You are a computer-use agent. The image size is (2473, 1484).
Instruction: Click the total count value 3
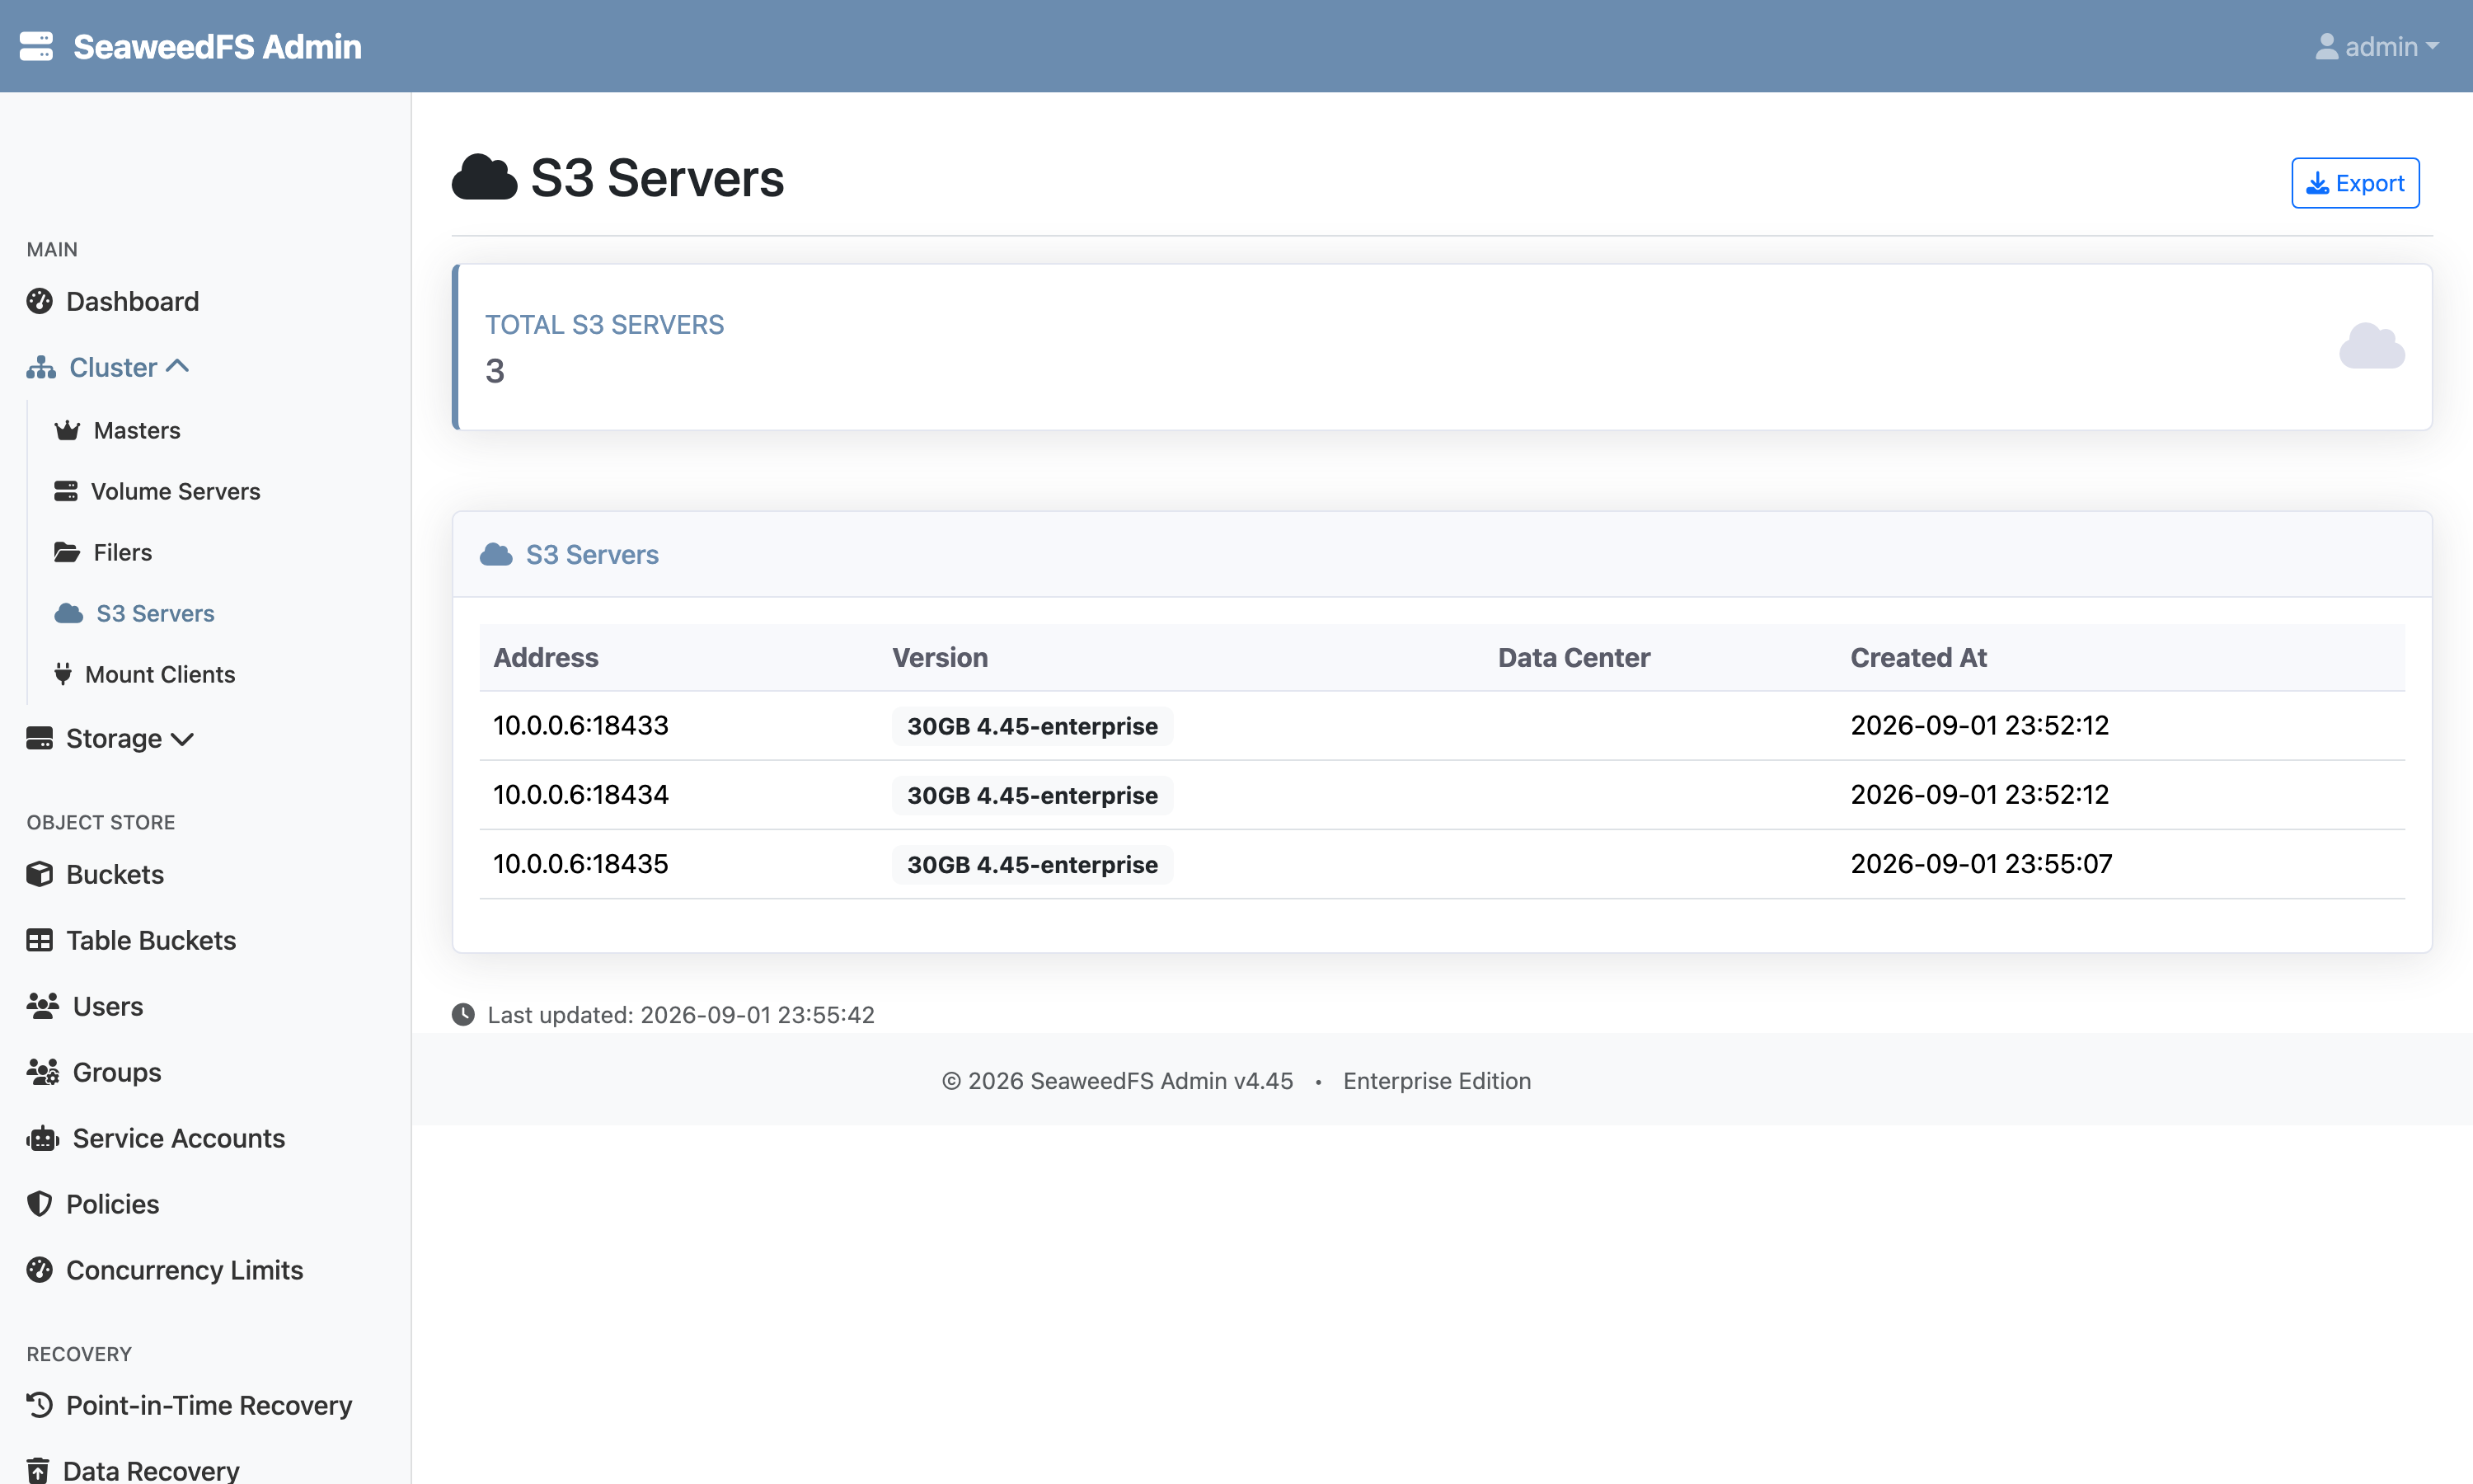[x=495, y=371]
